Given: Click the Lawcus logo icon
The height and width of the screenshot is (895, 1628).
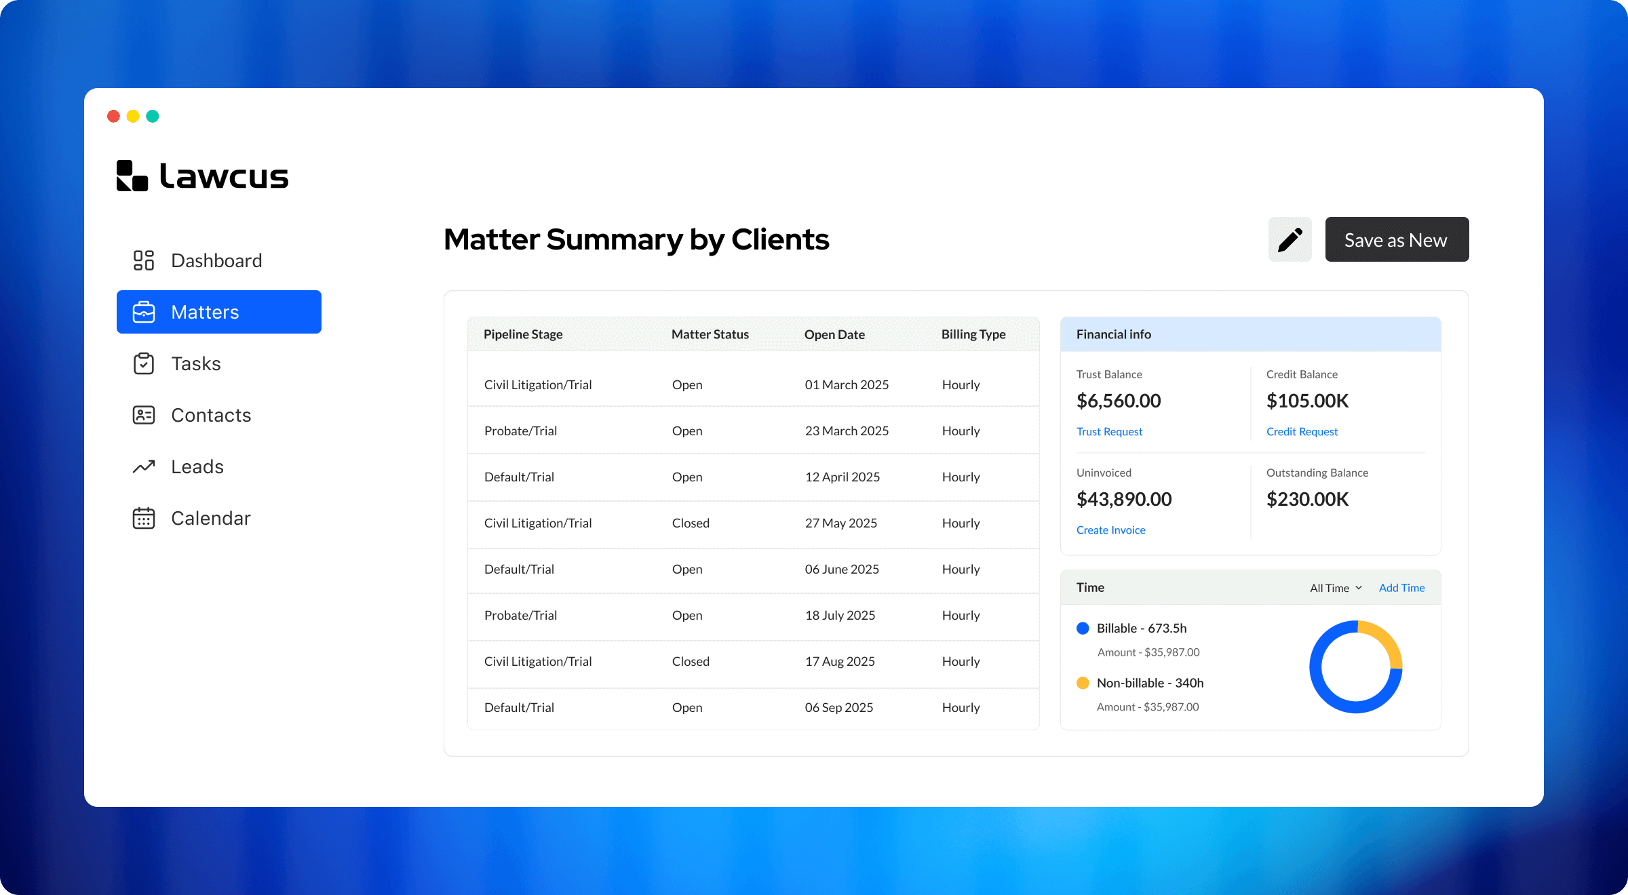Looking at the screenshot, I should click(x=132, y=176).
